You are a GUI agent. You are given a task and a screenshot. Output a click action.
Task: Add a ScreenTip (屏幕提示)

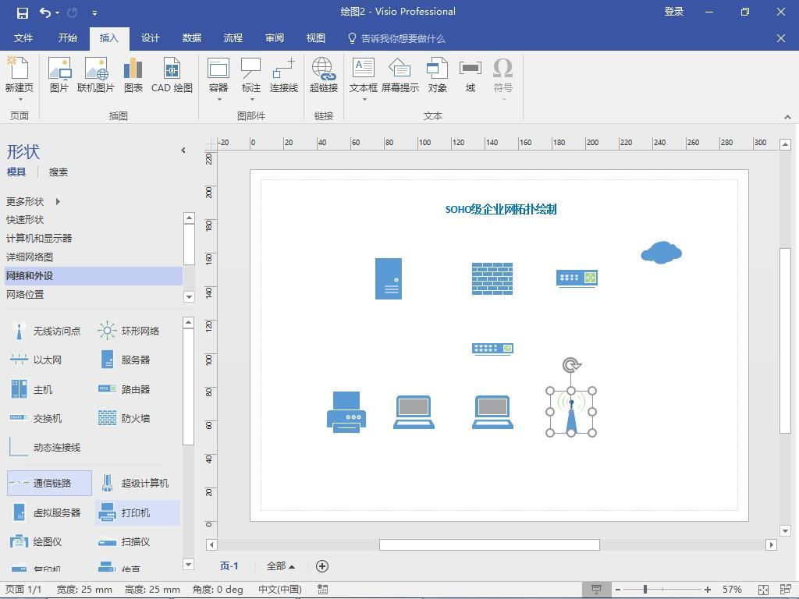pyautogui.click(x=400, y=76)
